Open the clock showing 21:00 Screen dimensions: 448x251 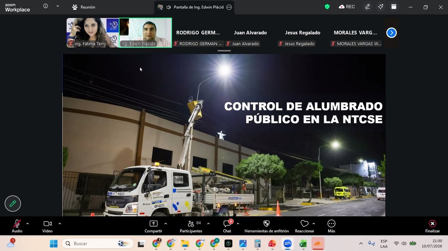(432, 243)
